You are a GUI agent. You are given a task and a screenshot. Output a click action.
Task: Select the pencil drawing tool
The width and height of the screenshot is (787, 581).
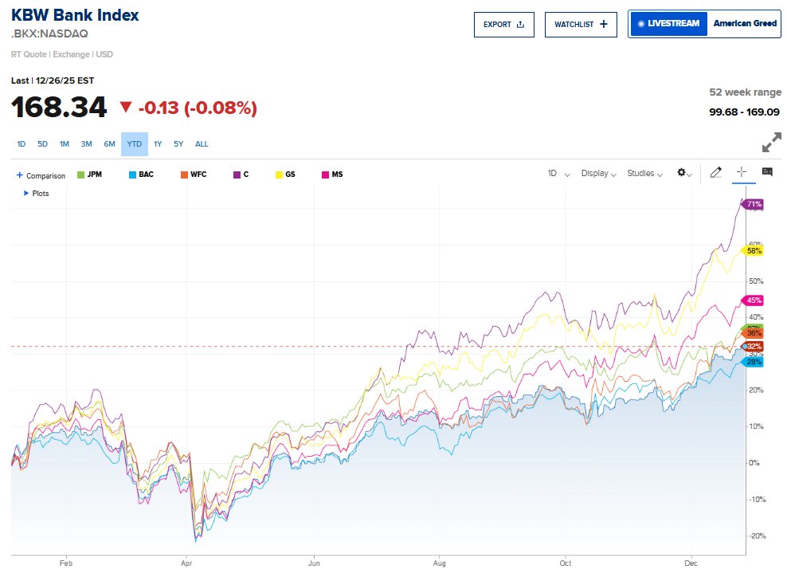715,172
